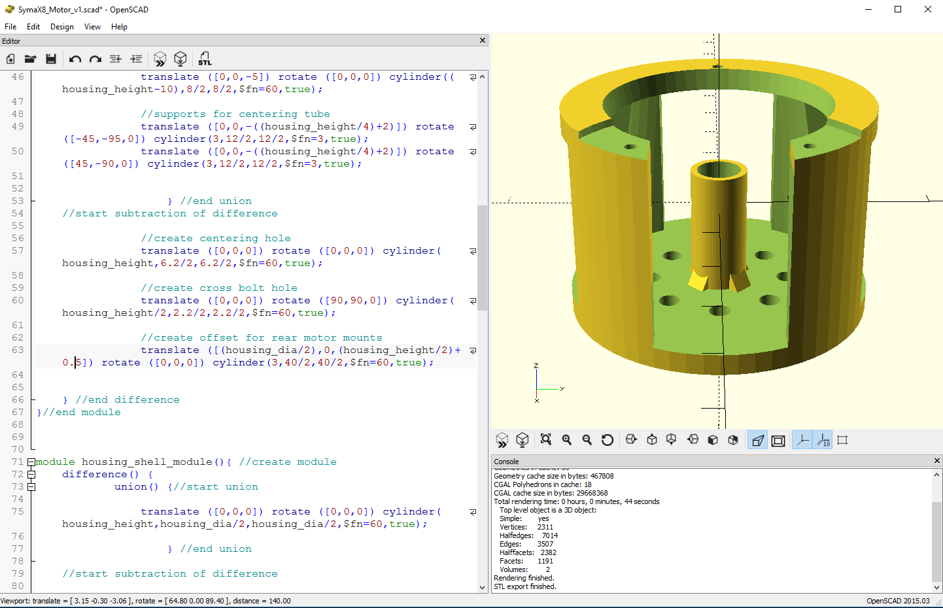Click the '//create cross bolt hole' comment
The image size is (943, 608).
coord(219,288)
